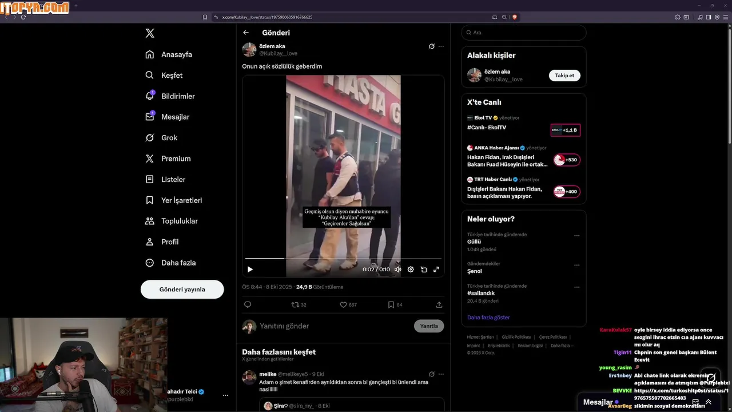The width and height of the screenshot is (732, 412).
Task: Expand Daha fazla menu in sidebar
Action: click(x=170, y=263)
